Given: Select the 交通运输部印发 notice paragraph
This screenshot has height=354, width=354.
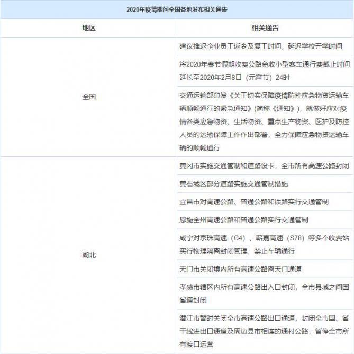Looking at the screenshot, I should [265, 122].
